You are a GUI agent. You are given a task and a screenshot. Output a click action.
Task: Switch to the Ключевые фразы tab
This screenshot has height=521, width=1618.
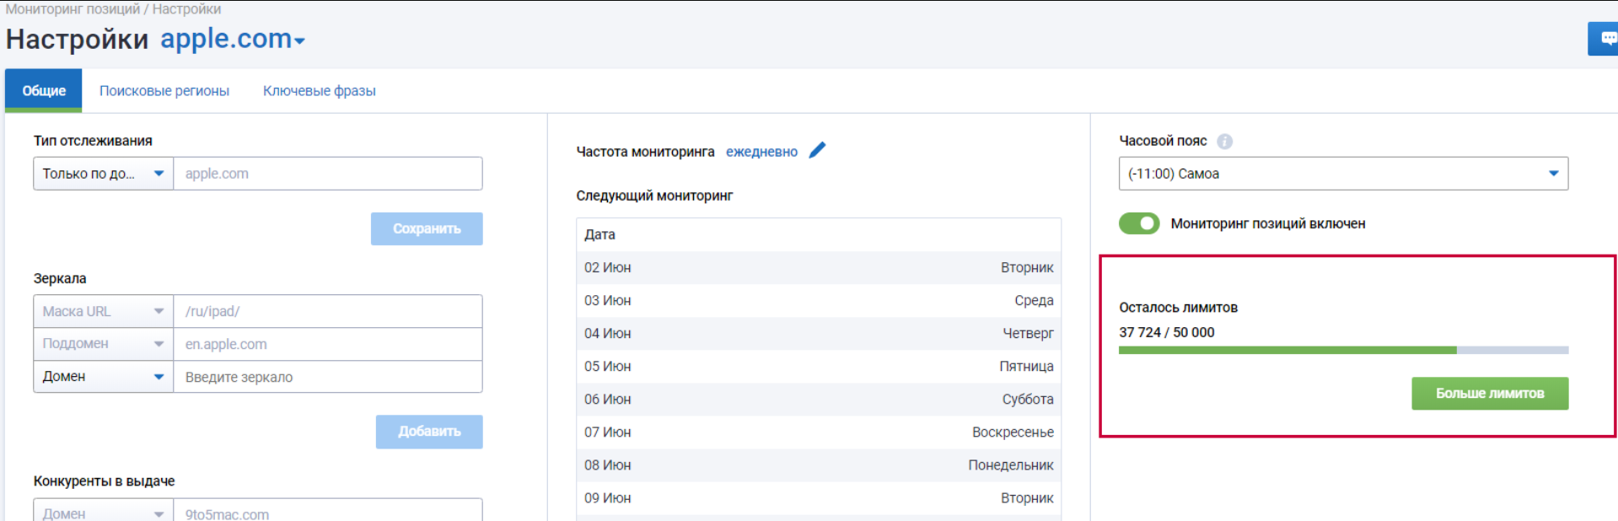320,90
